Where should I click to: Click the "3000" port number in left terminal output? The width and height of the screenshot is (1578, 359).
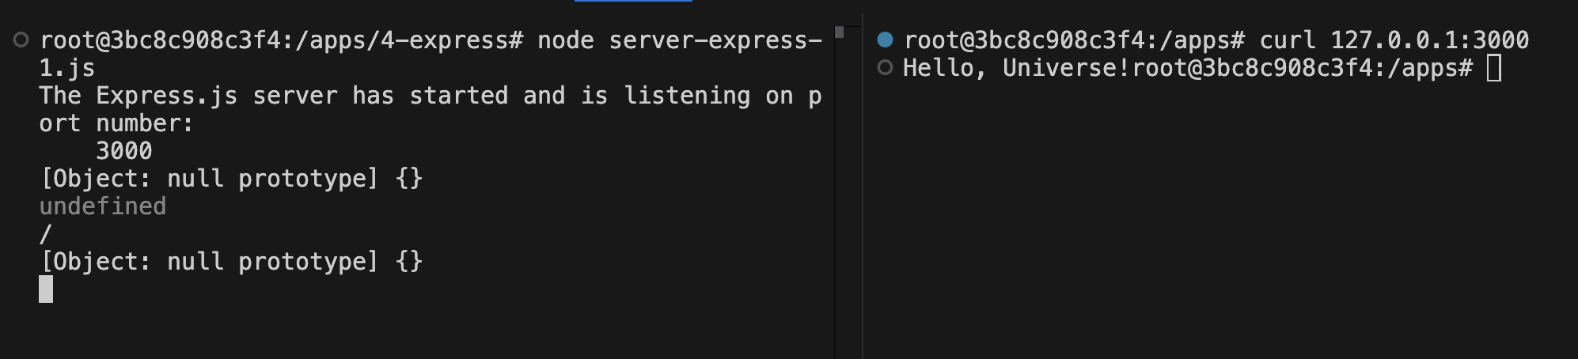123,151
